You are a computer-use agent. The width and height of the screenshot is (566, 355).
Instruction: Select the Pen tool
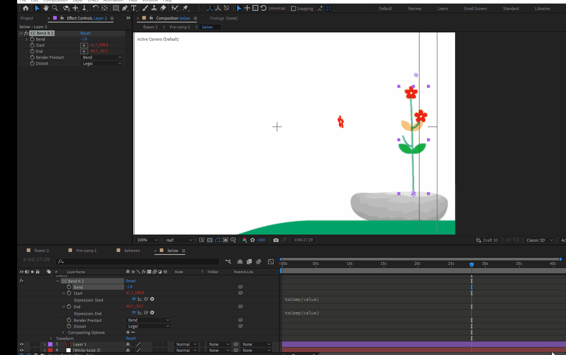click(125, 8)
